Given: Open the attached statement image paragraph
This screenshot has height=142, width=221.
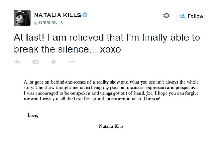Looking at the screenshot, I should coord(111,90).
